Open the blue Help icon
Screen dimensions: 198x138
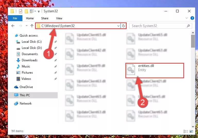point(192,18)
